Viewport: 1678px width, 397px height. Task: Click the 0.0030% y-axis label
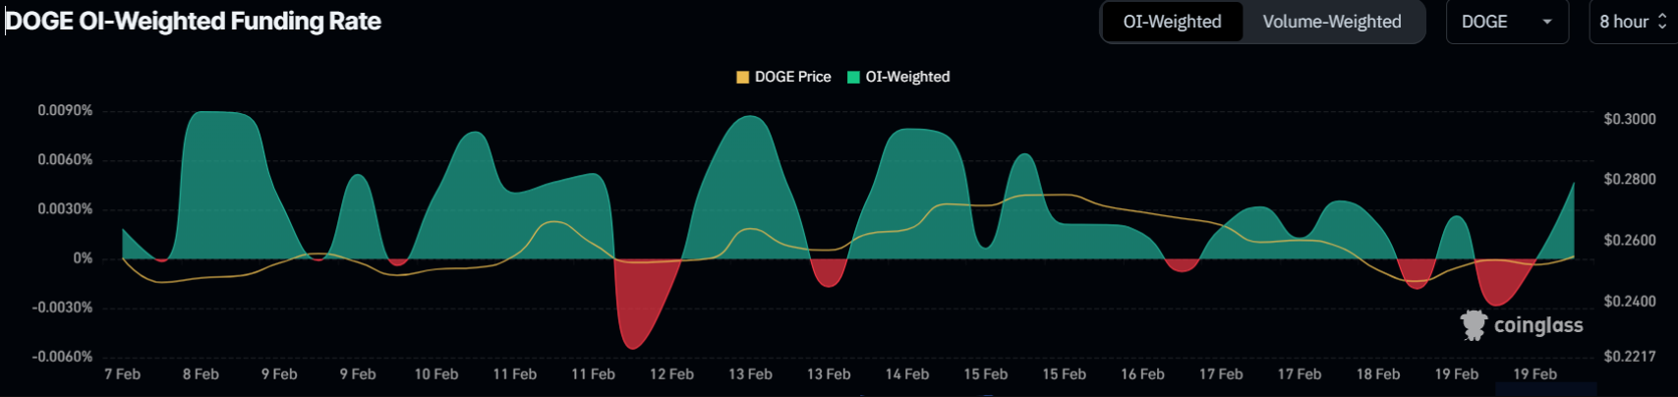65,209
